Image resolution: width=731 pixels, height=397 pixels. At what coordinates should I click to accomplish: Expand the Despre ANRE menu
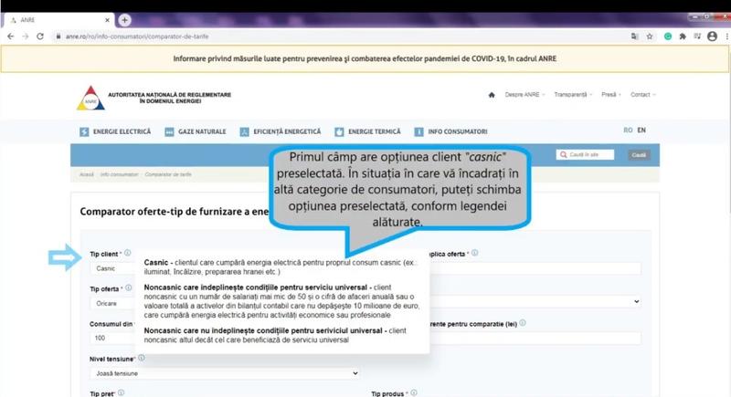tap(524, 95)
